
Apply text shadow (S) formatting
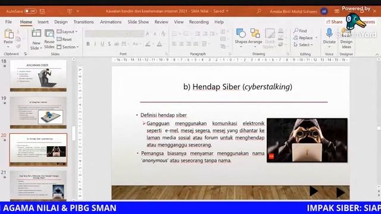coord(110,44)
